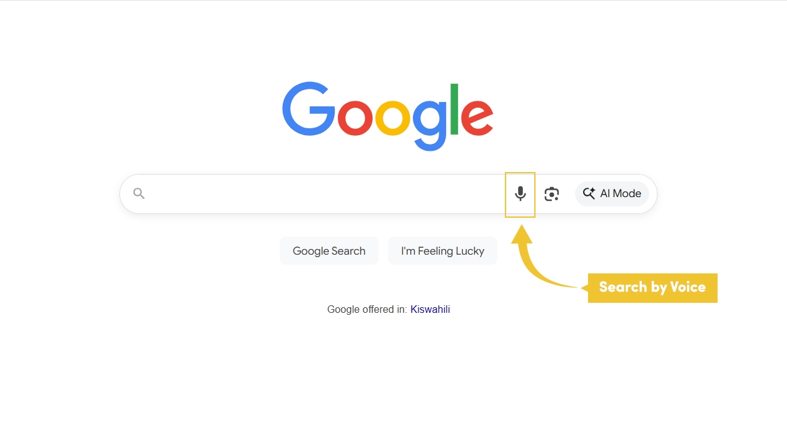Open Google in Kiswahili
This screenshot has width=787, height=443.
point(430,308)
